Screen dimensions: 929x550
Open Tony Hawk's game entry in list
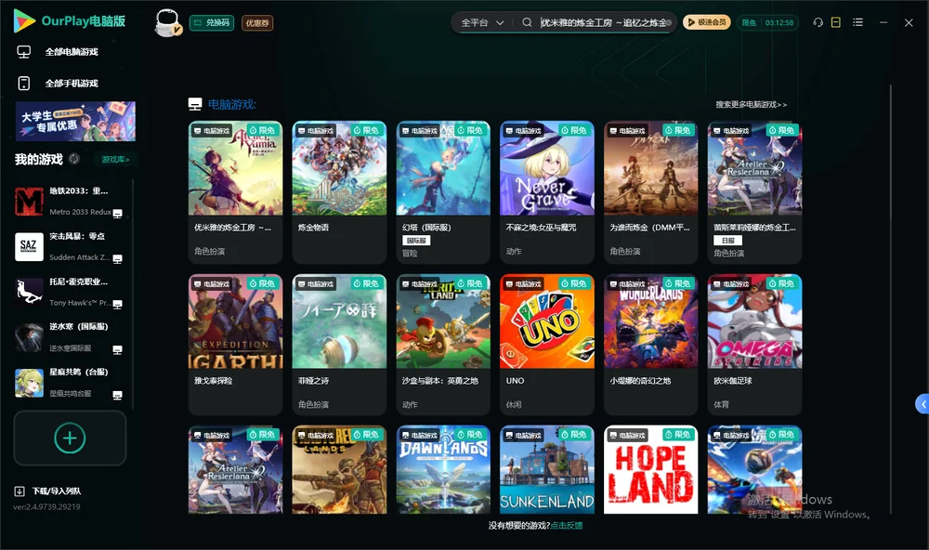pos(70,292)
